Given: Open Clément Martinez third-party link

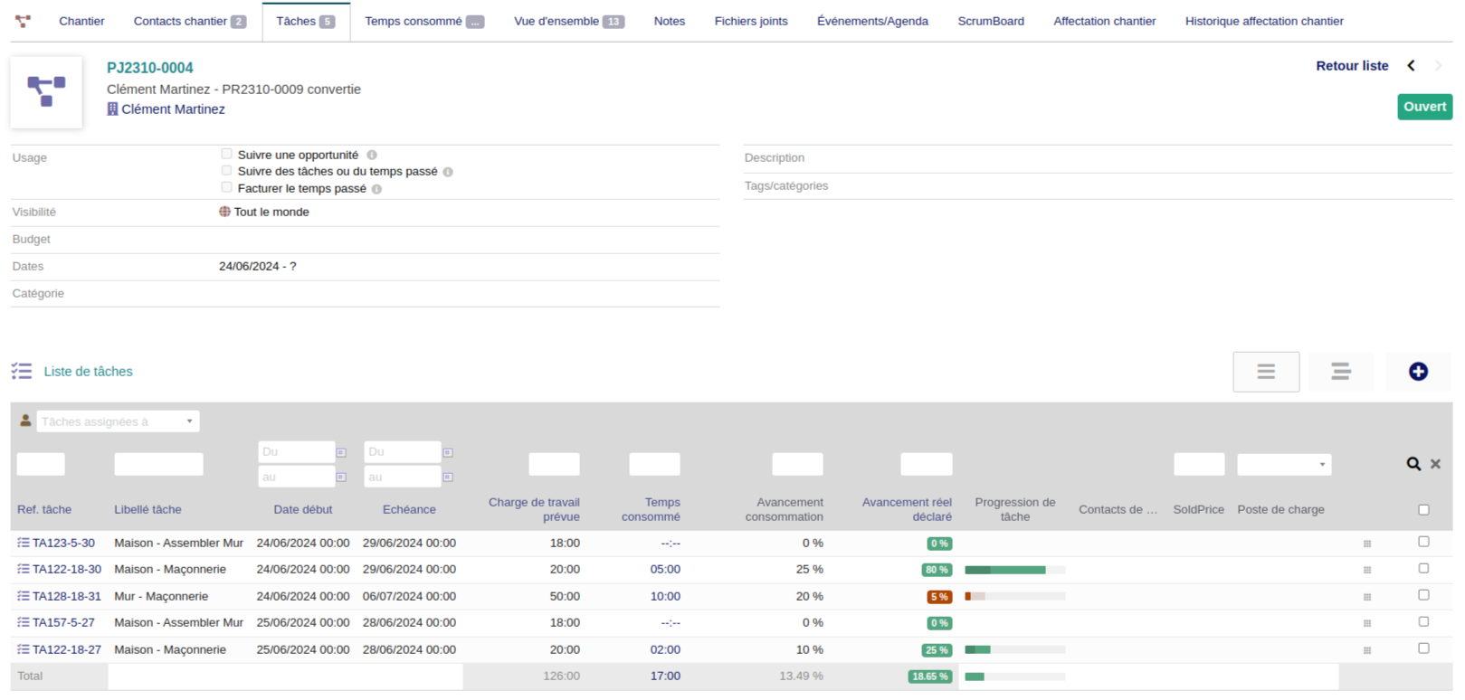Looking at the screenshot, I should (174, 109).
